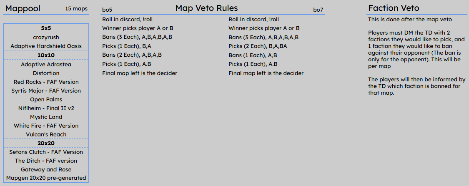Choose the Distortion map
The width and height of the screenshot is (469, 186).
pos(46,73)
